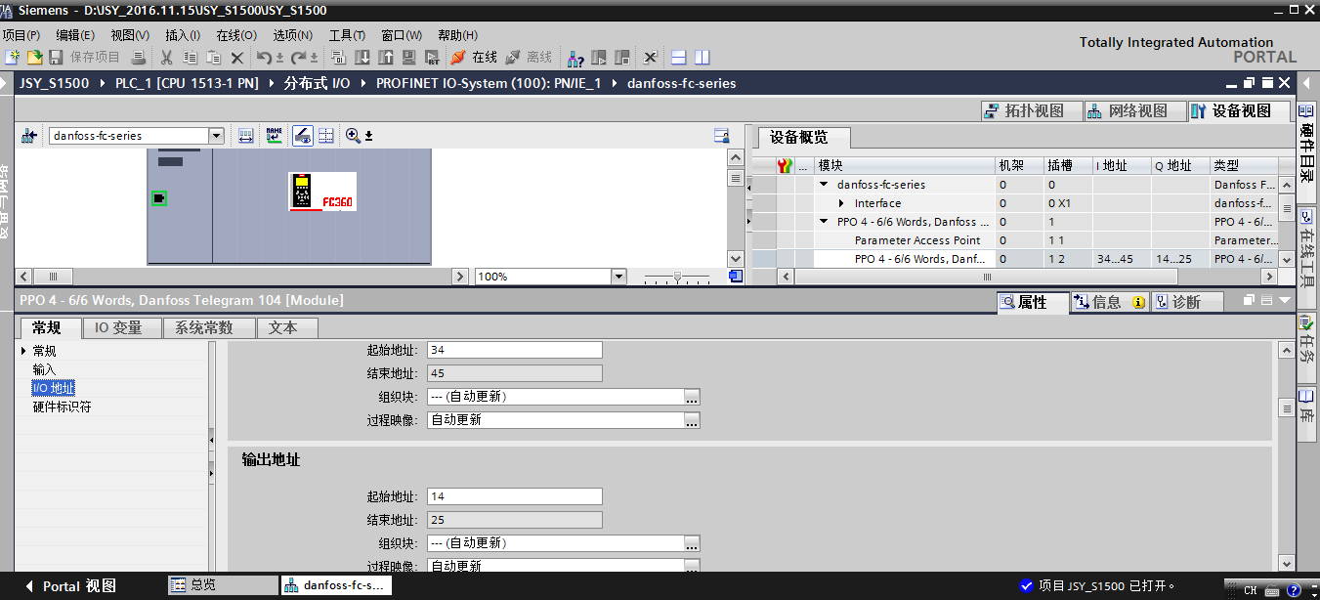Click the Redo arrow icon
Viewport: 1320px width, 600px height.
pos(298,58)
